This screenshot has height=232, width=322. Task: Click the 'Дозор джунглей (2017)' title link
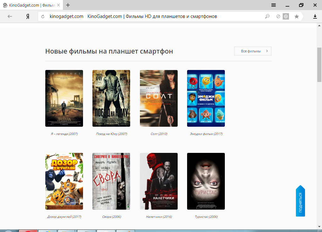coord(64,217)
